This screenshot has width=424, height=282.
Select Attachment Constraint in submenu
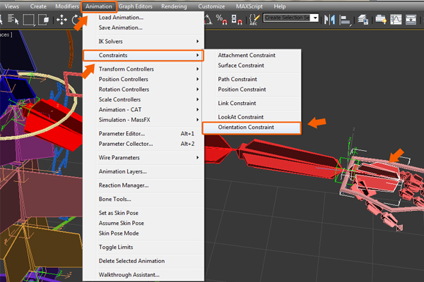point(252,55)
